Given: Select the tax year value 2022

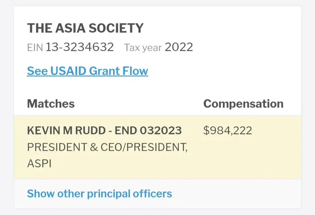Looking at the screenshot, I should (179, 47).
